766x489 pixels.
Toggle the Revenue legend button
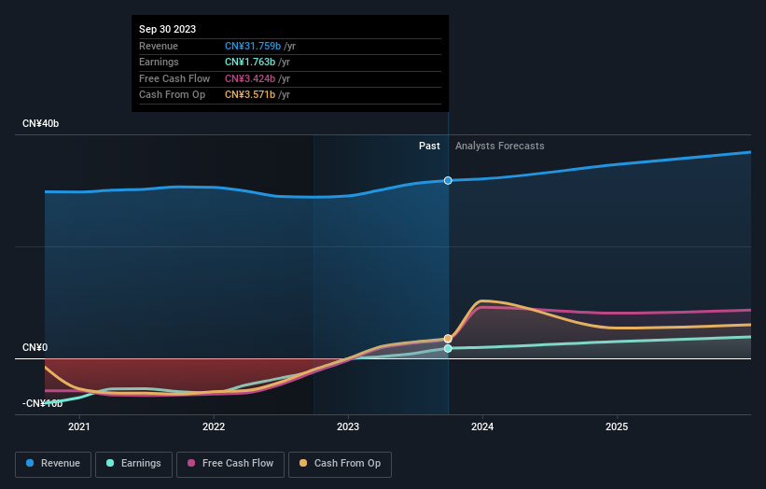point(53,464)
